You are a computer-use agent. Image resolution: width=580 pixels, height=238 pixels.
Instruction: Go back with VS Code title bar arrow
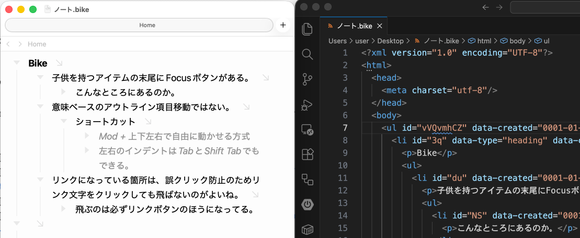pyautogui.click(x=486, y=7)
